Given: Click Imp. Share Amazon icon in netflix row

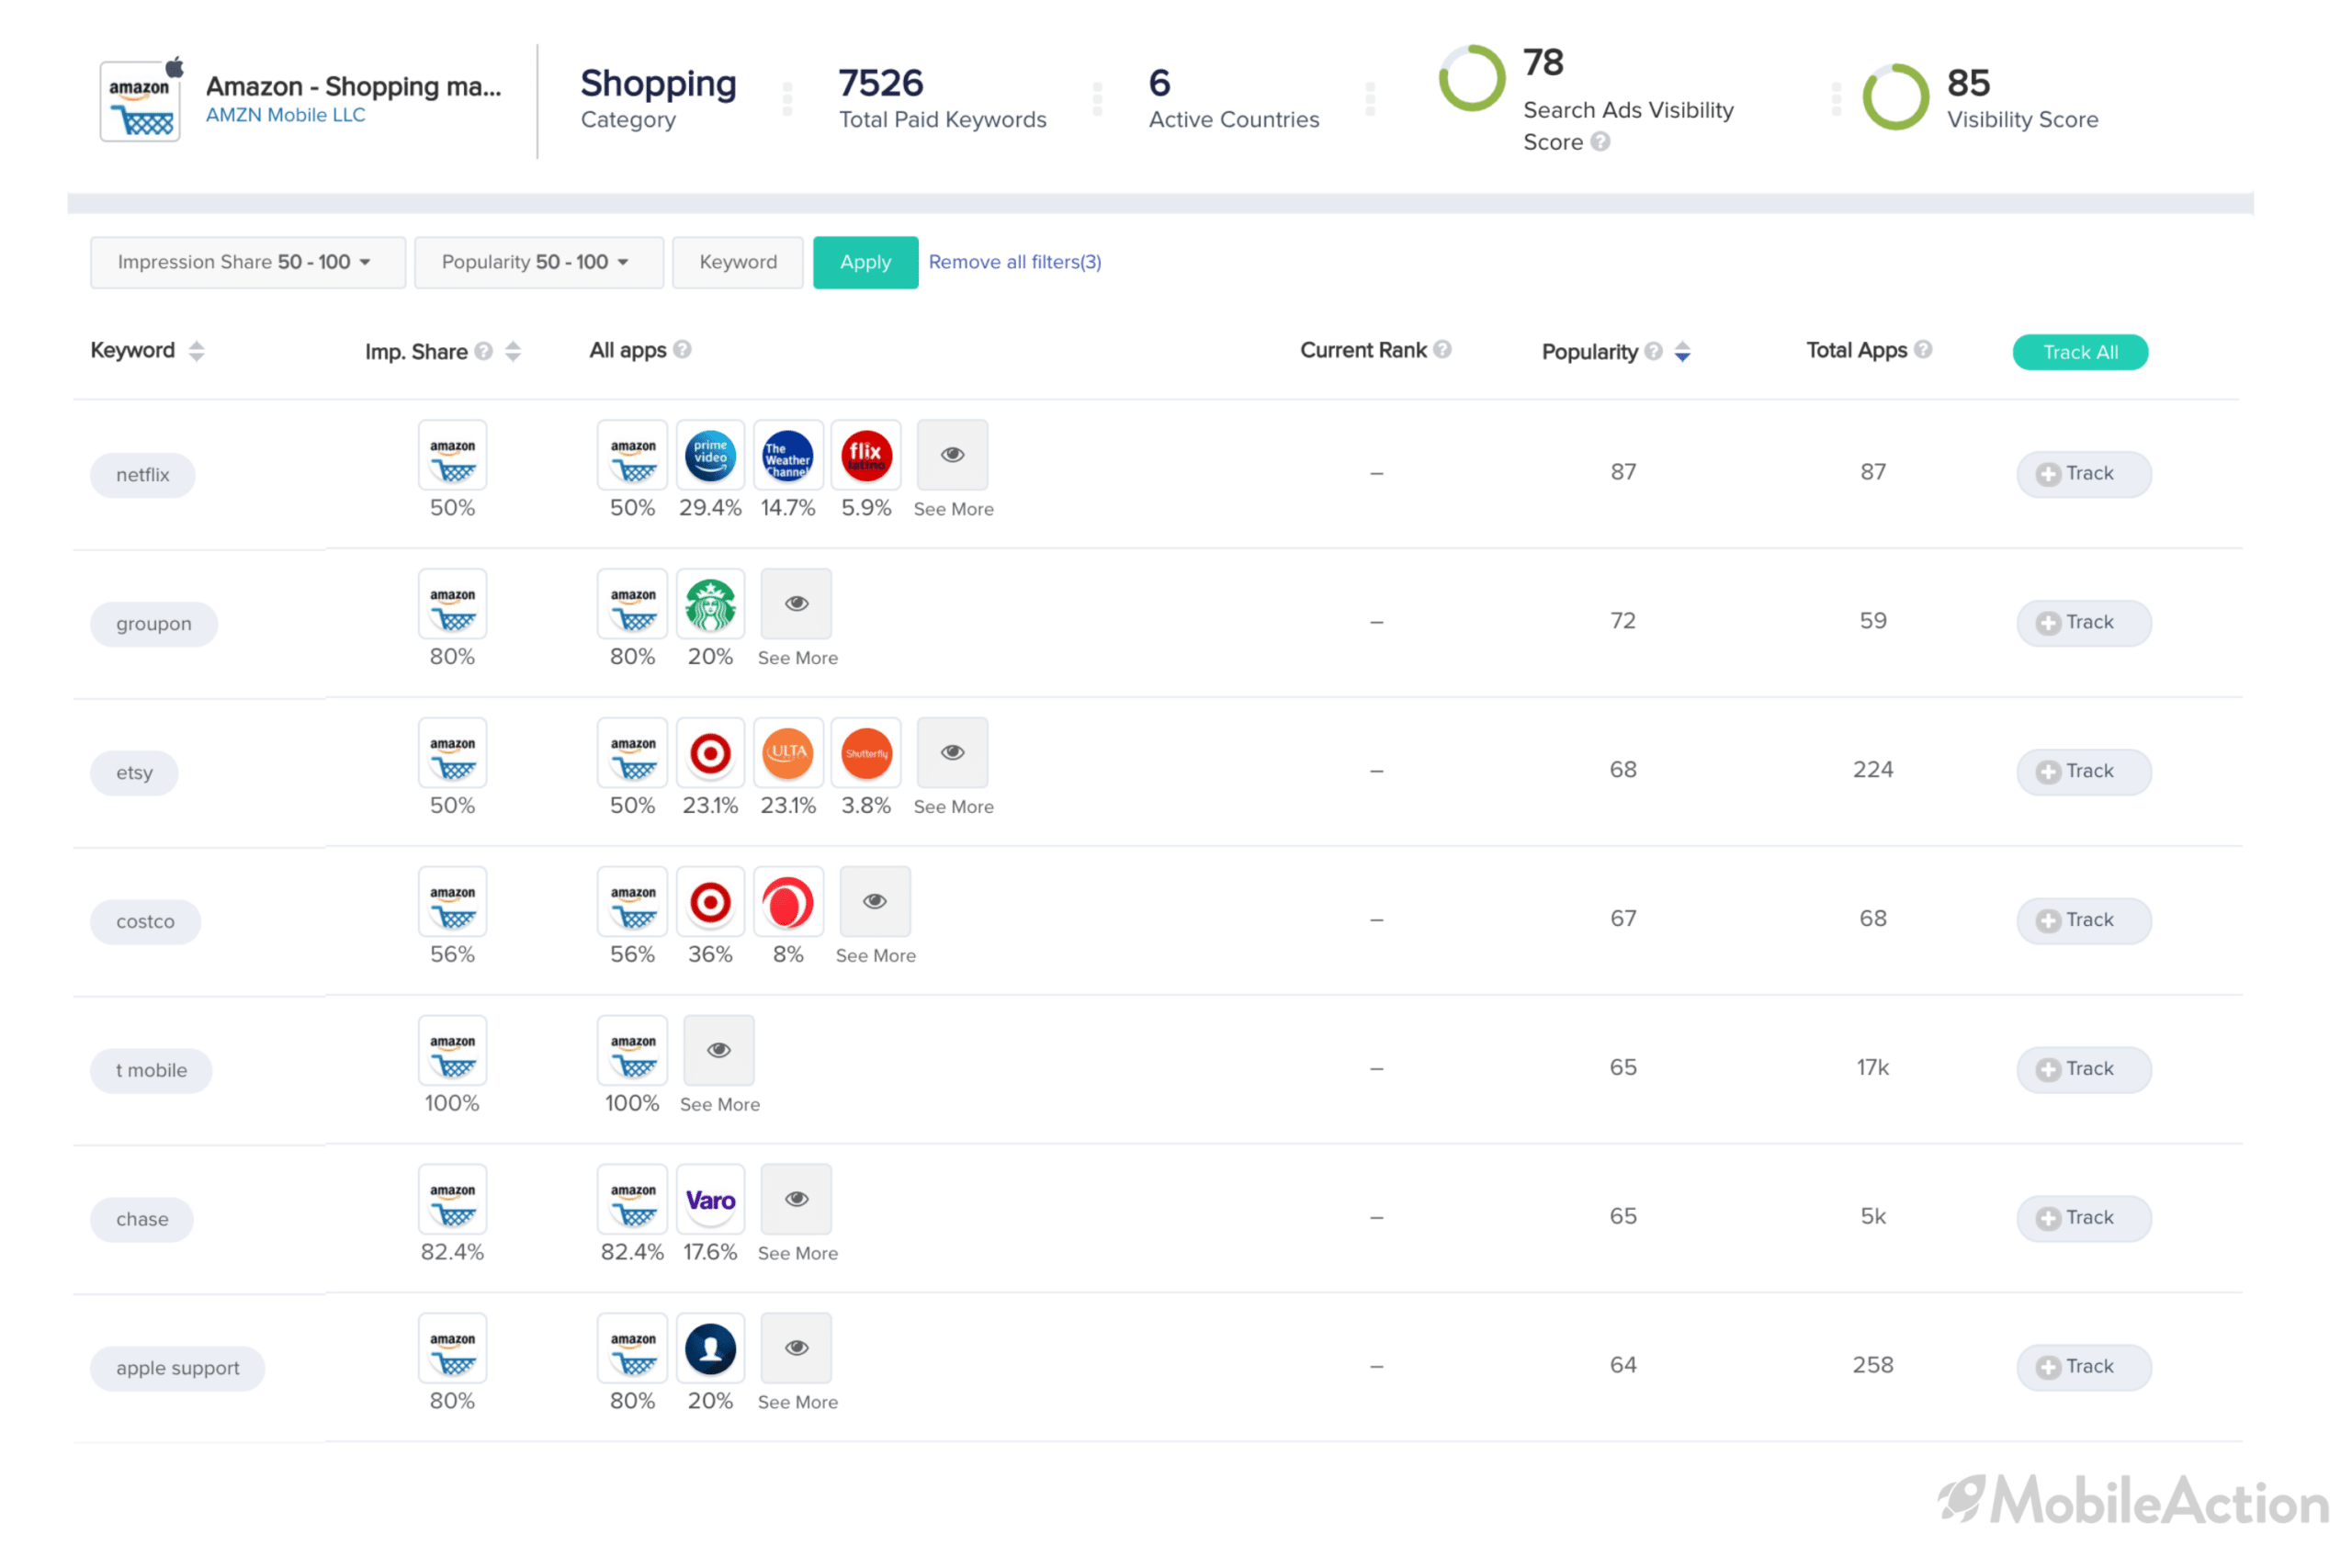Looking at the screenshot, I should (452, 455).
